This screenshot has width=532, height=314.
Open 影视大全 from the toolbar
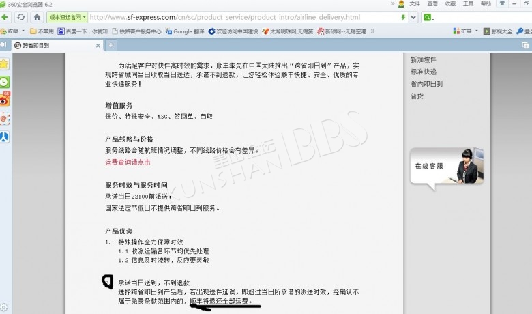click(498, 31)
